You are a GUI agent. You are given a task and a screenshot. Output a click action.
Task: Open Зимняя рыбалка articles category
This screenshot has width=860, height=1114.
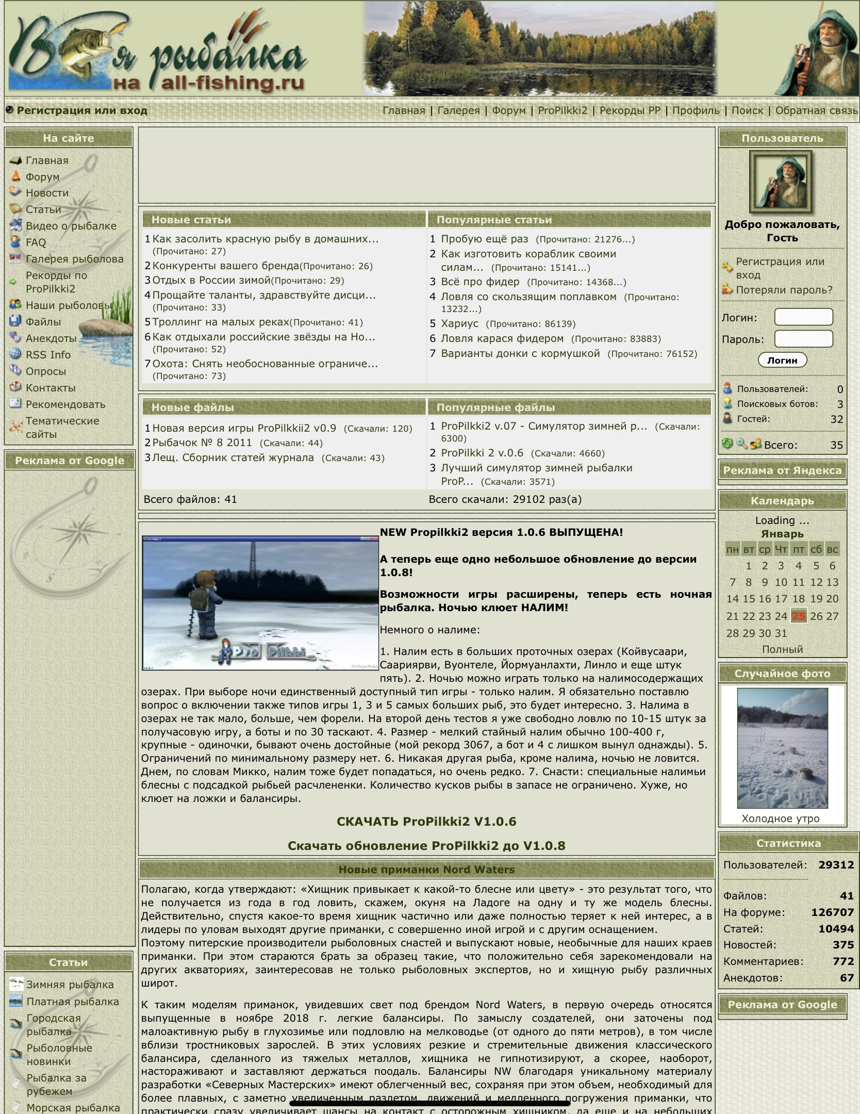coord(70,984)
